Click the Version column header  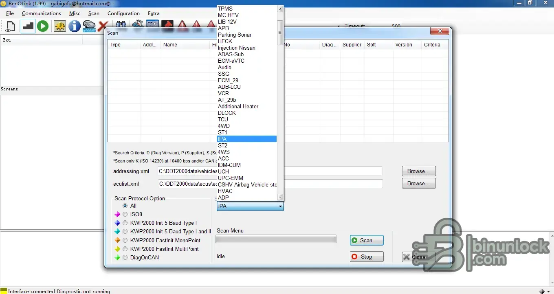point(407,45)
